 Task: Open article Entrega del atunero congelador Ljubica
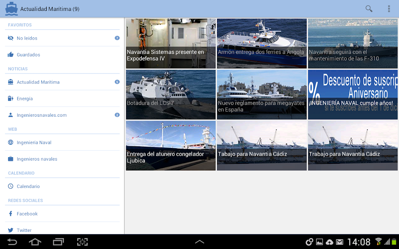click(x=171, y=146)
